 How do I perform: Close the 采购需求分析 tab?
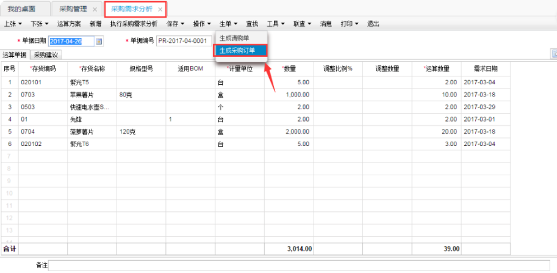pyautogui.click(x=160, y=10)
